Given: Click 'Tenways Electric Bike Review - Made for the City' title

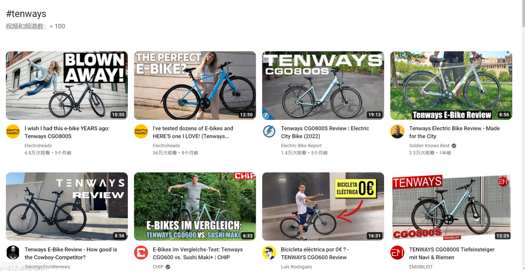Looking at the screenshot, I should coord(455,132).
